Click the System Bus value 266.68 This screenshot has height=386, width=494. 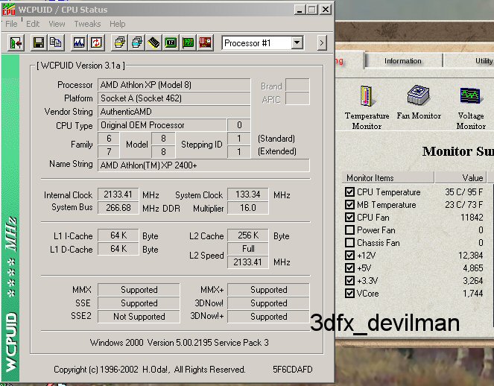coord(118,208)
